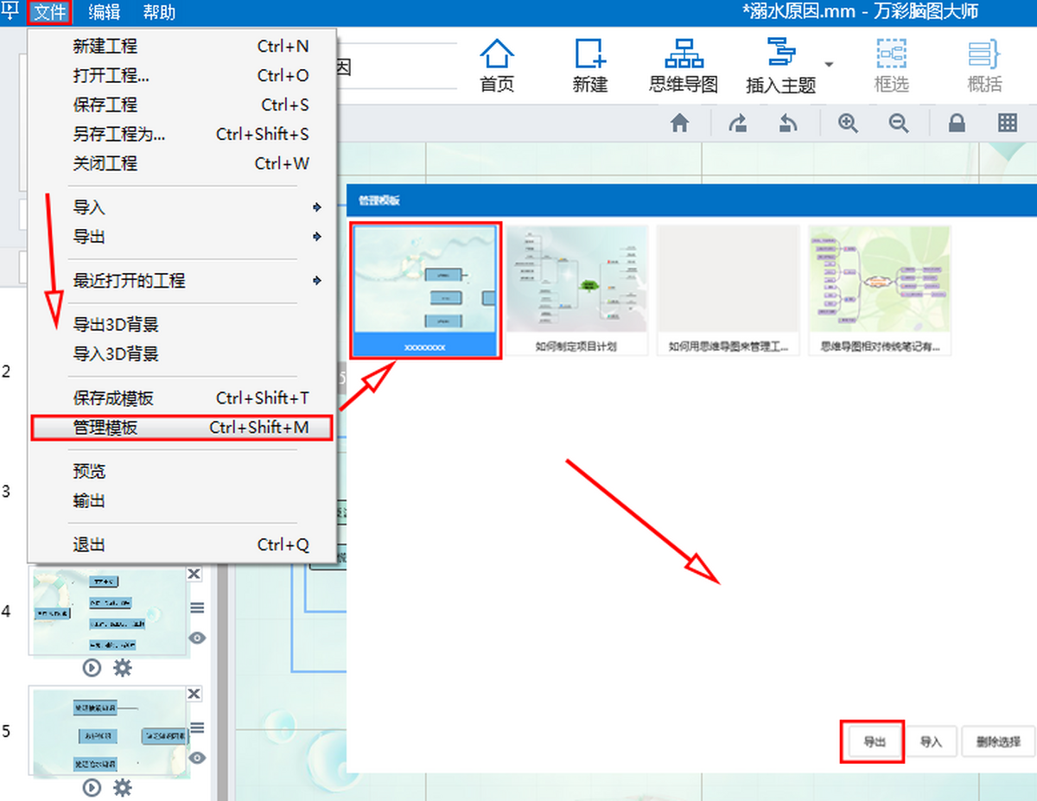The height and width of the screenshot is (801, 1037).
Task: Toggle the grid icon in canvas toolbar
Action: click(x=1008, y=124)
